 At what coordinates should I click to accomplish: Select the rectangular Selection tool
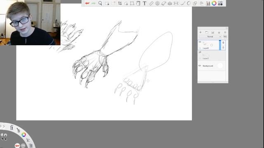(x=107, y=3)
